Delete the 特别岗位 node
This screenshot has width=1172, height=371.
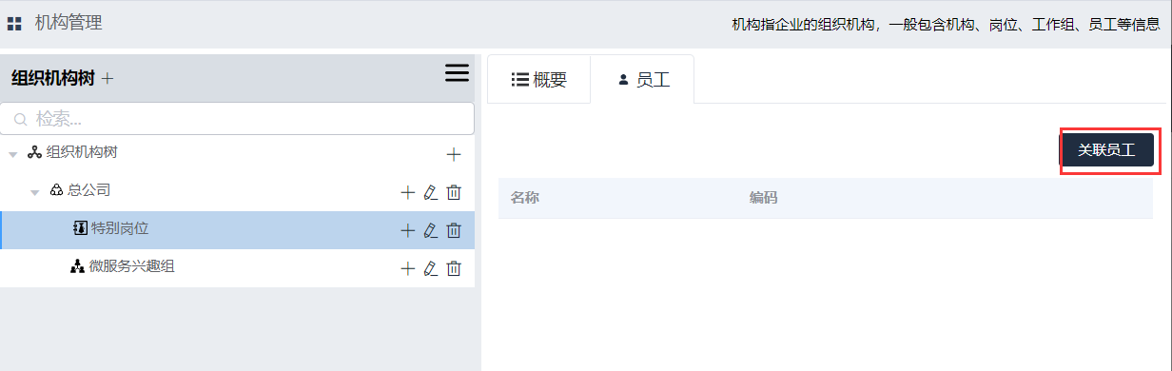pos(454,230)
